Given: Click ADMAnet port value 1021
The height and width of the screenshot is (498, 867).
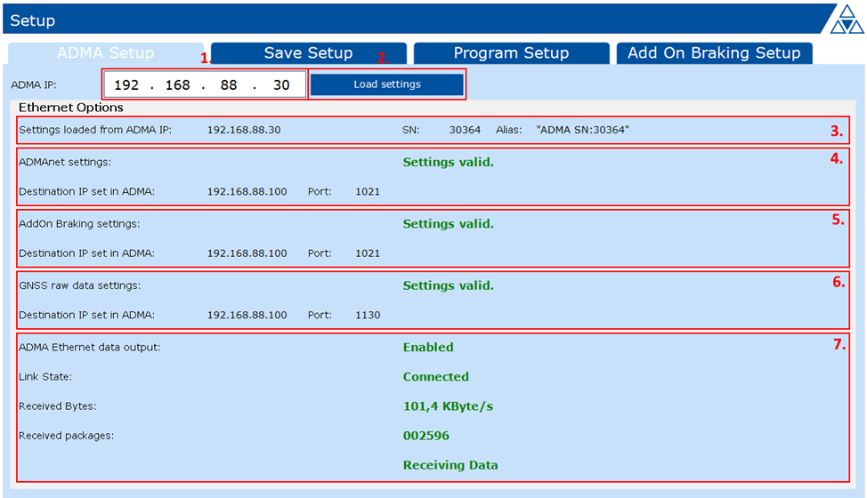Looking at the screenshot, I should tap(368, 191).
